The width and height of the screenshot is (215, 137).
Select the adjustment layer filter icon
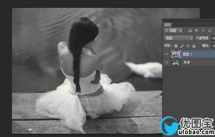[x=197, y=31]
